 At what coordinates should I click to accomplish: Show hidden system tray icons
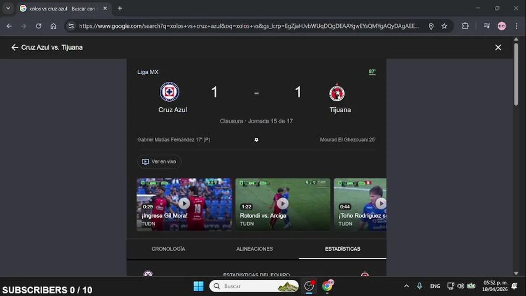[x=406, y=286]
